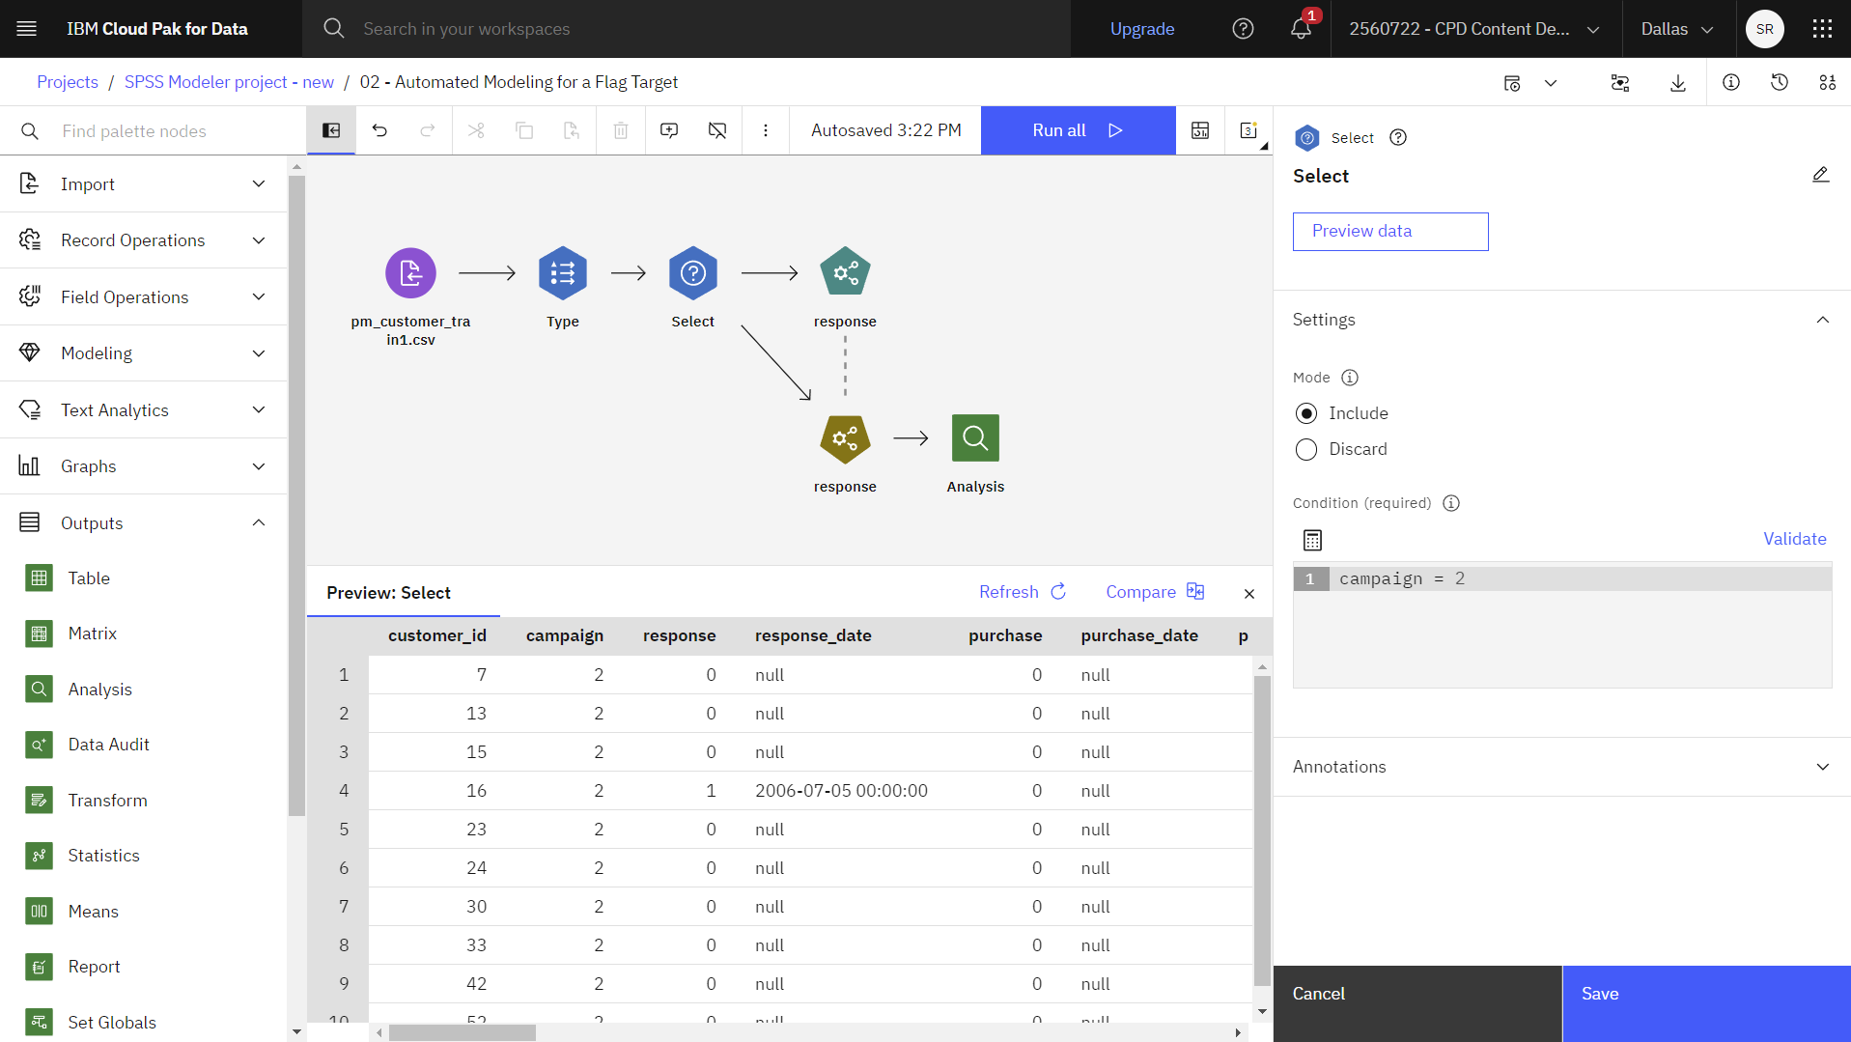
Task: Click the SR user avatar
Action: [x=1764, y=29]
